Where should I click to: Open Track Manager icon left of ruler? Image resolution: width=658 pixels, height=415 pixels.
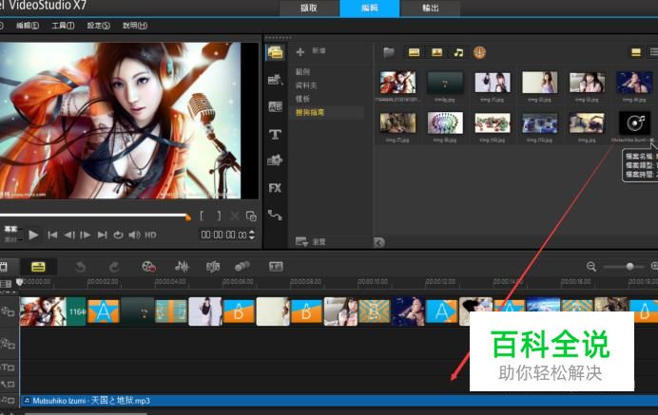coord(6,284)
